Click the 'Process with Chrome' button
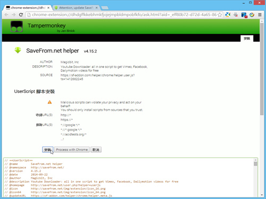The image size is (266, 199). pyautogui.click(x=72, y=150)
